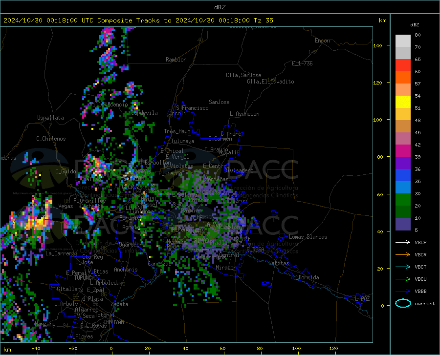
Task: Click the UTC Composite Tracks timestamp header
Action: 138,21
